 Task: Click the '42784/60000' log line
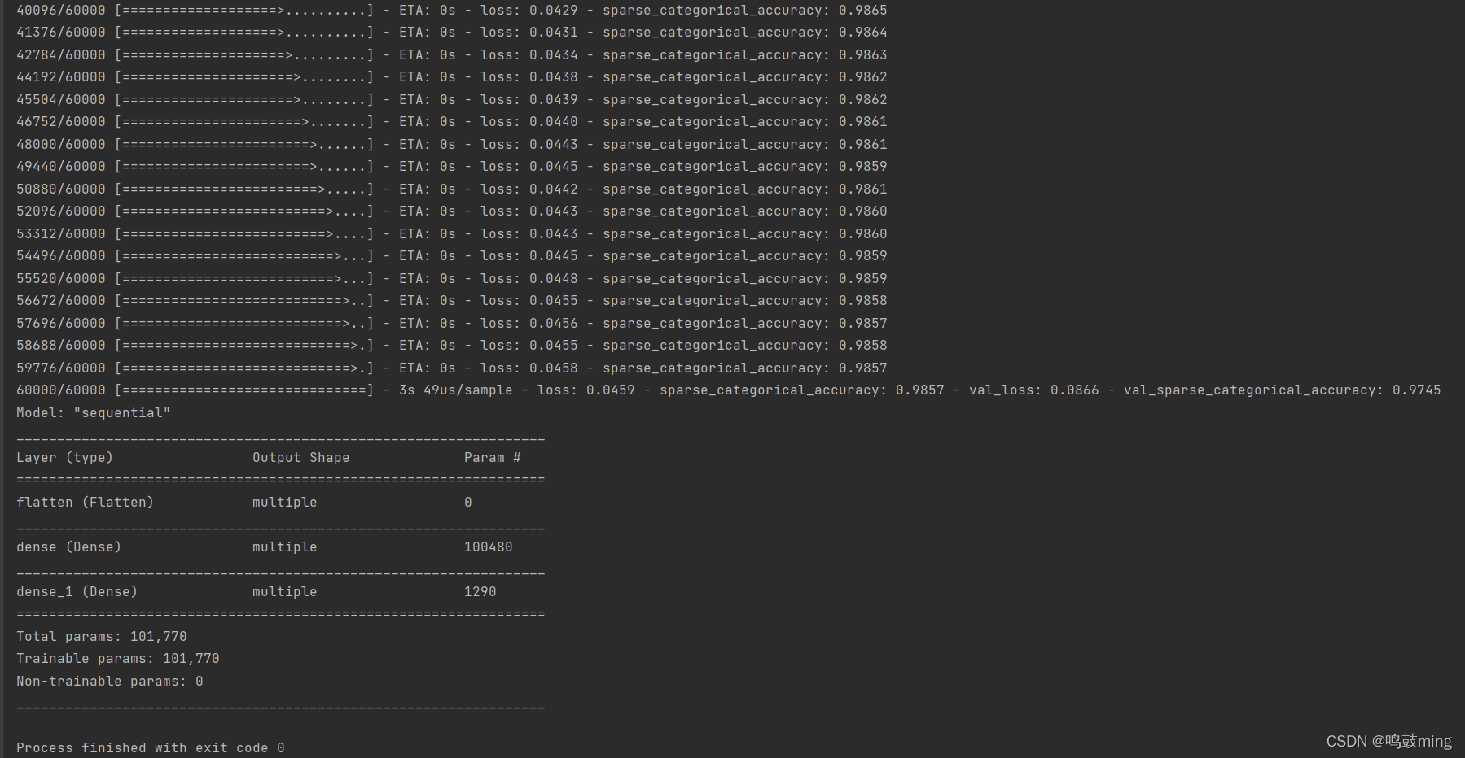click(x=452, y=55)
